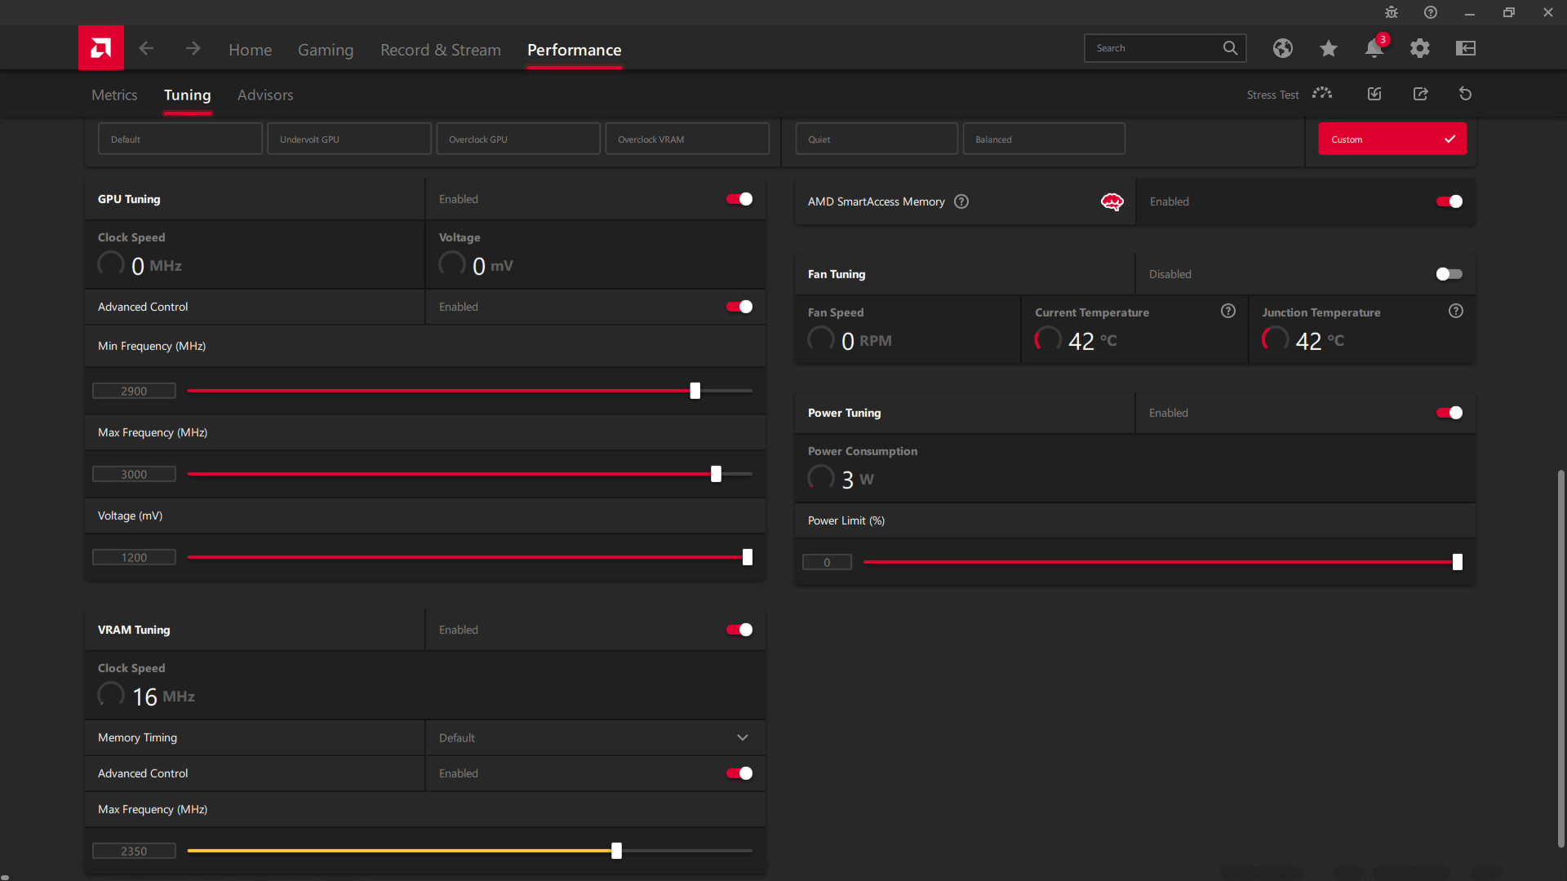Toggle GPU Advanced Control off
The width and height of the screenshot is (1567, 881).
[739, 307]
